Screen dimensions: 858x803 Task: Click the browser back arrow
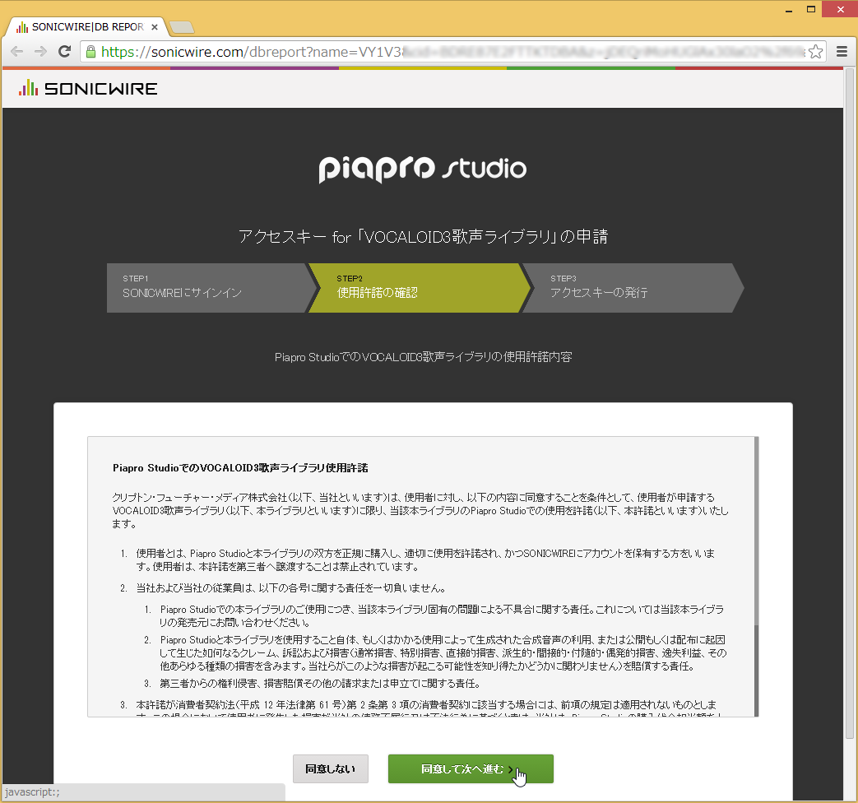(17, 51)
